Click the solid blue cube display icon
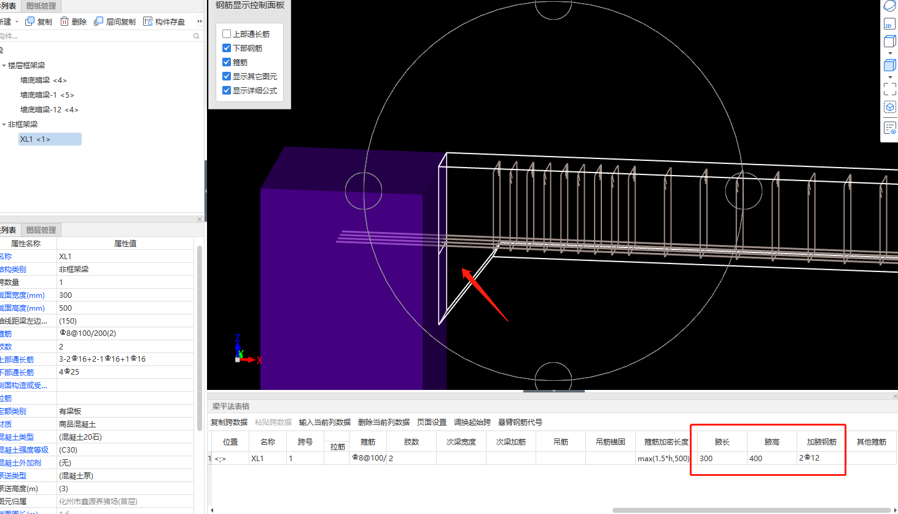This screenshot has width=898, height=514. tap(890, 65)
